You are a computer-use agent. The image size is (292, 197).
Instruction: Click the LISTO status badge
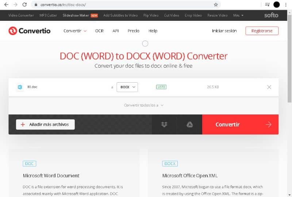click(161, 87)
